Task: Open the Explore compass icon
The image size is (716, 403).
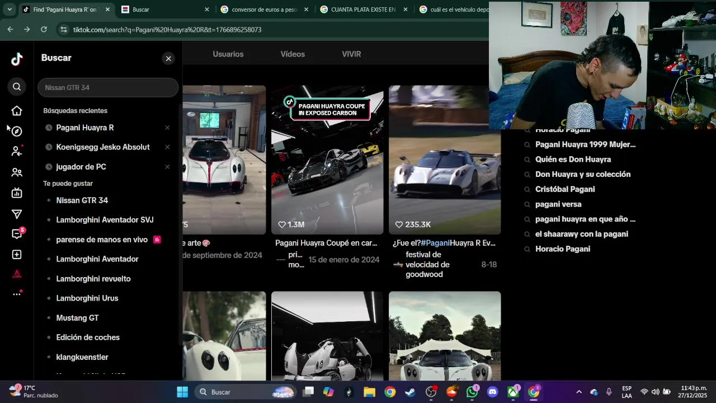Action: (x=17, y=131)
